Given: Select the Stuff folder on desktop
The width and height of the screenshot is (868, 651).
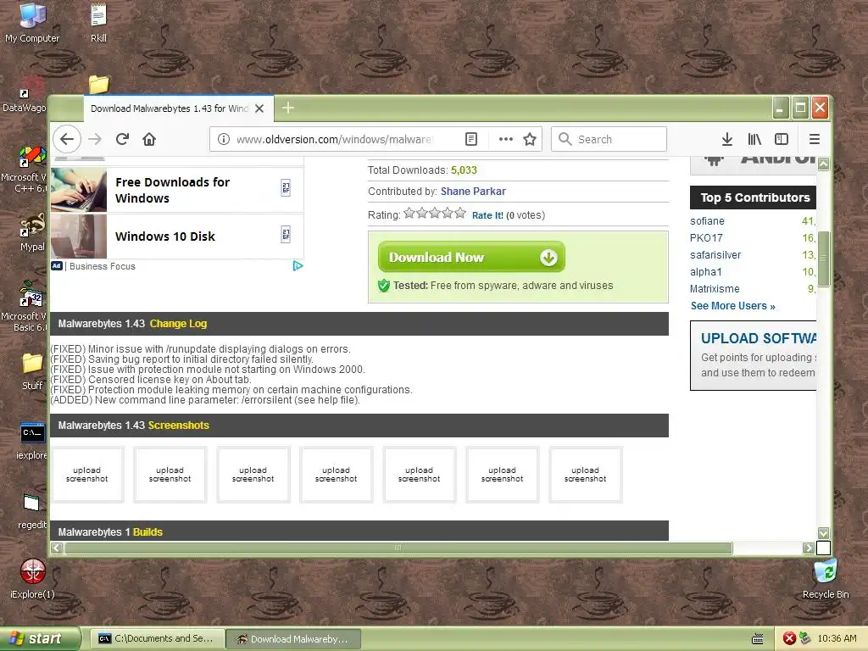Looking at the screenshot, I should (32, 371).
